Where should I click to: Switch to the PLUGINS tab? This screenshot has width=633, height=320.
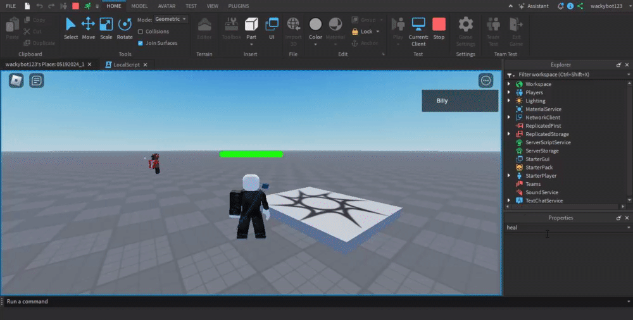click(238, 6)
